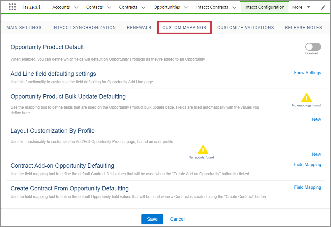The image size is (331, 227).
Task: Click the Cancel button
Action: pyautogui.click(x=177, y=219)
